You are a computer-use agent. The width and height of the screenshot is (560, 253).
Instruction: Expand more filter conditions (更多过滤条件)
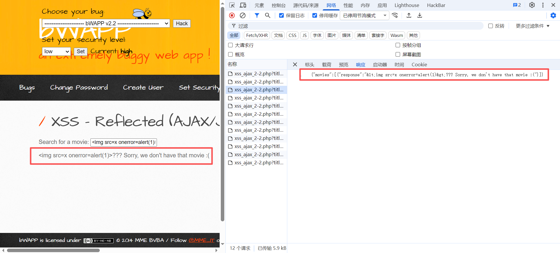(533, 26)
